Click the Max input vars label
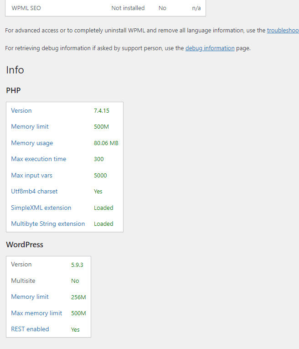The height and width of the screenshot is (349, 299). tap(31, 175)
